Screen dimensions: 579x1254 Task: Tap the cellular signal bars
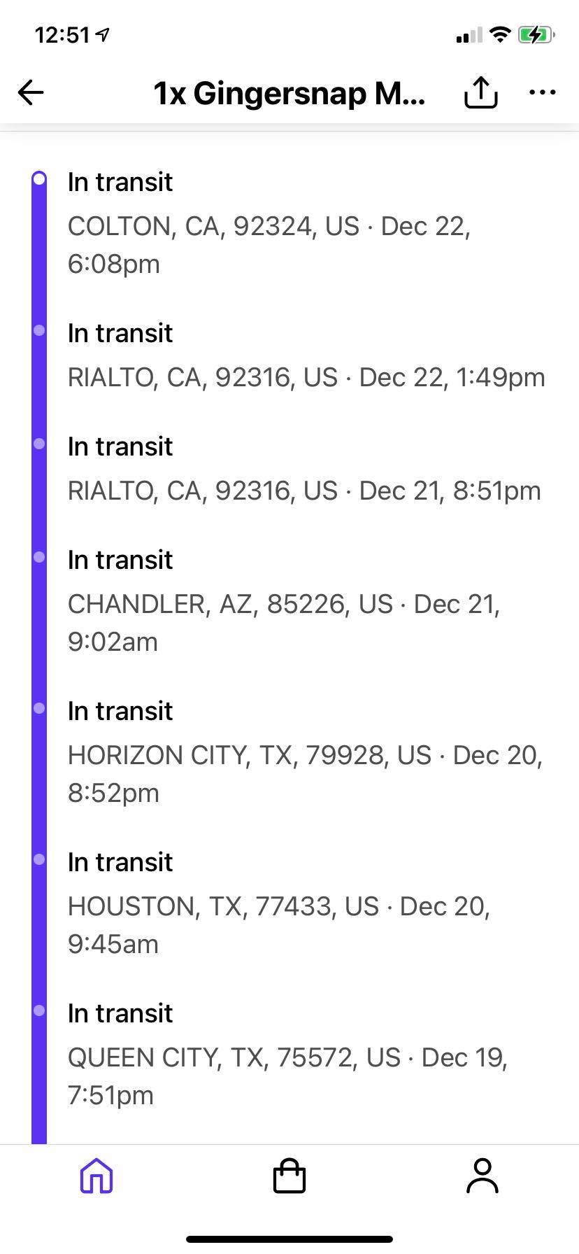pos(469,34)
